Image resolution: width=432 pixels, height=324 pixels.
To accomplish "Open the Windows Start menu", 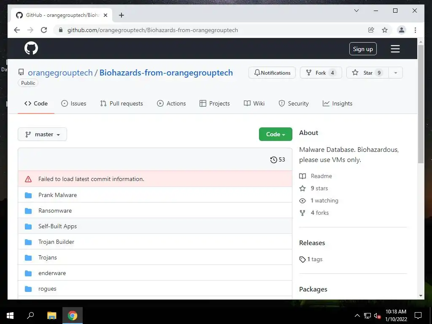I will [x=10, y=316].
